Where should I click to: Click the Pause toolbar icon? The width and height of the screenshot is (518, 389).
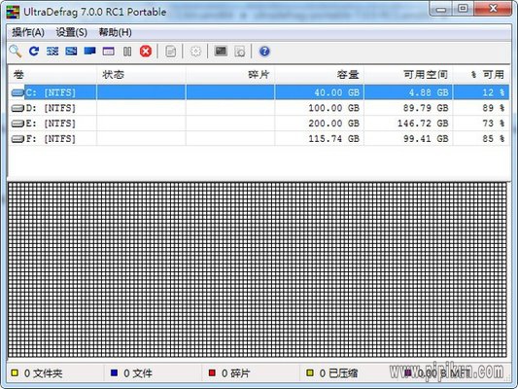pos(127,52)
